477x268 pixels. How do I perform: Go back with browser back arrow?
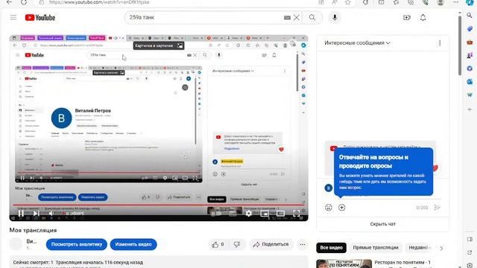[10, 2]
